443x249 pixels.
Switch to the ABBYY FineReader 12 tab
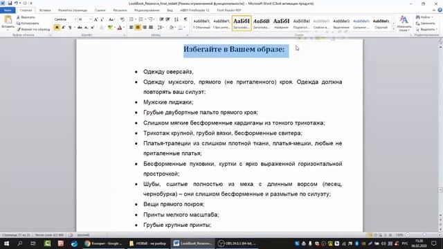click(x=195, y=10)
